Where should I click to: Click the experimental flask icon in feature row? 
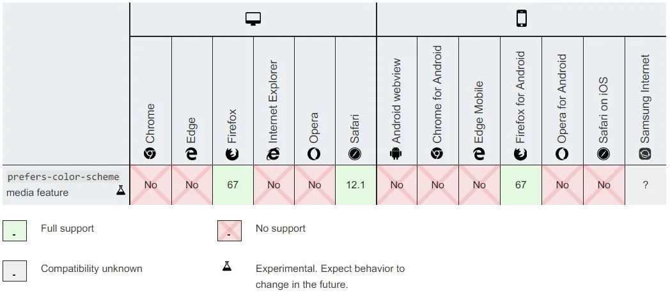click(121, 190)
